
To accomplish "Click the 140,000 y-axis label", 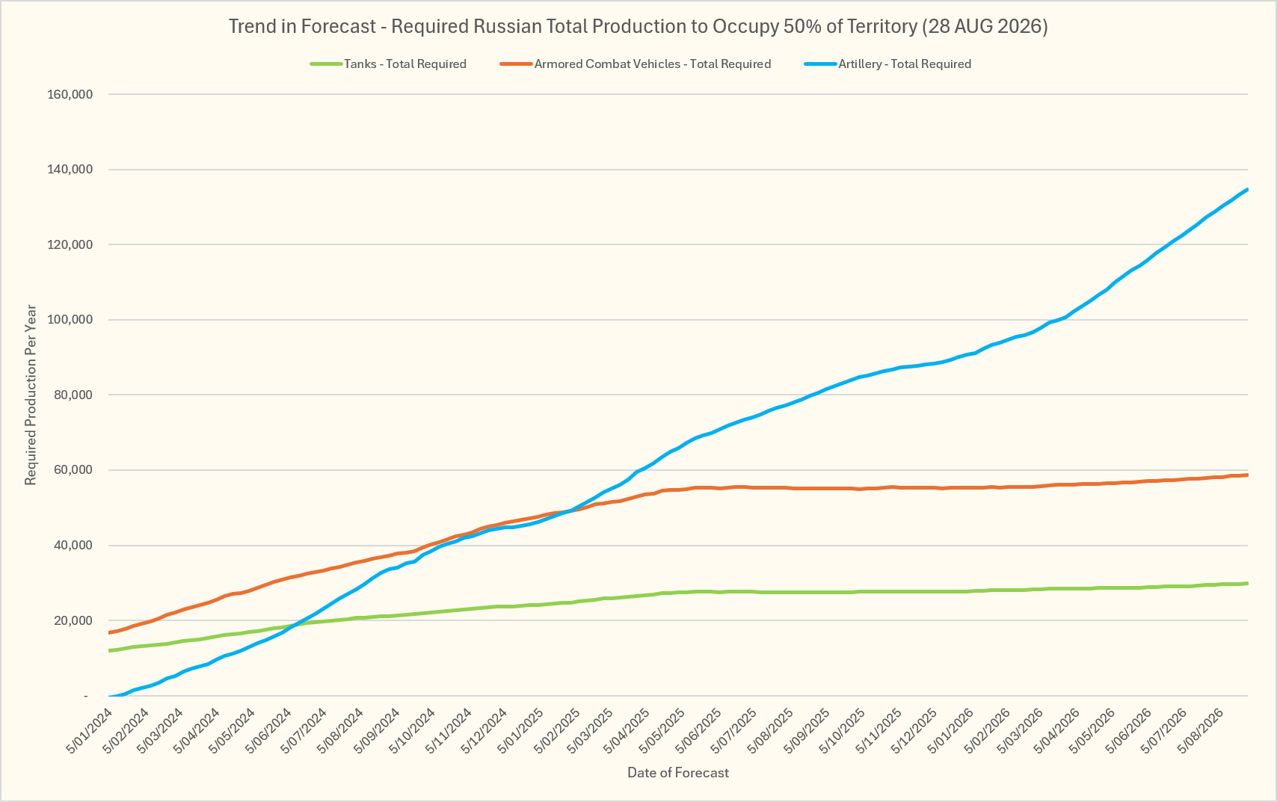I will tap(70, 170).
